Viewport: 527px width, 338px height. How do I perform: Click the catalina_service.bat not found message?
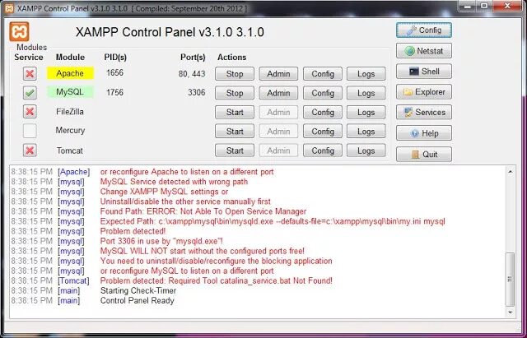click(x=216, y=280)
